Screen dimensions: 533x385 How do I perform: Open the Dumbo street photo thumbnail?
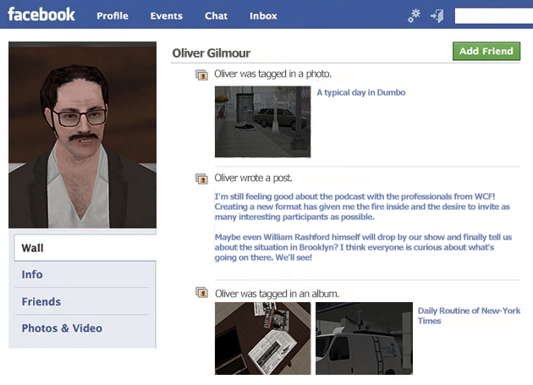(263, 122)
